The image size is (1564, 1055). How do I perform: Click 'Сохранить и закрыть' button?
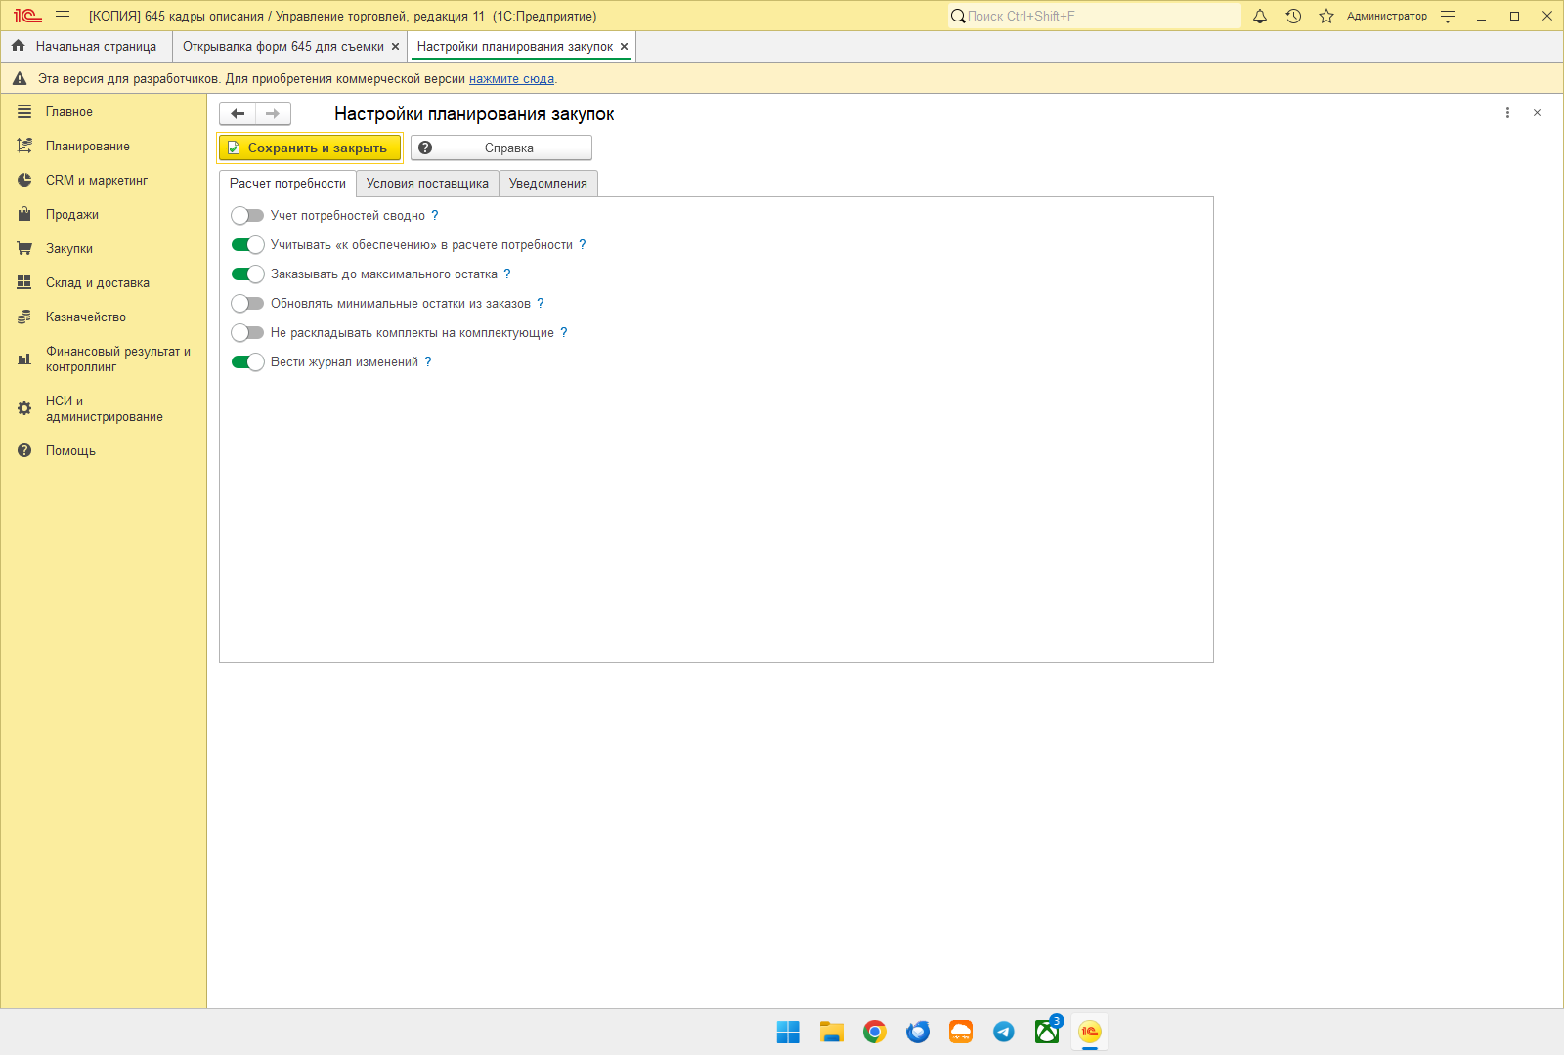(x=309, y=148)
